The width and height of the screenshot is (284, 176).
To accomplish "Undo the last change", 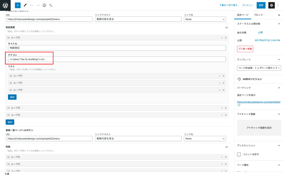I will click(32, 5).
